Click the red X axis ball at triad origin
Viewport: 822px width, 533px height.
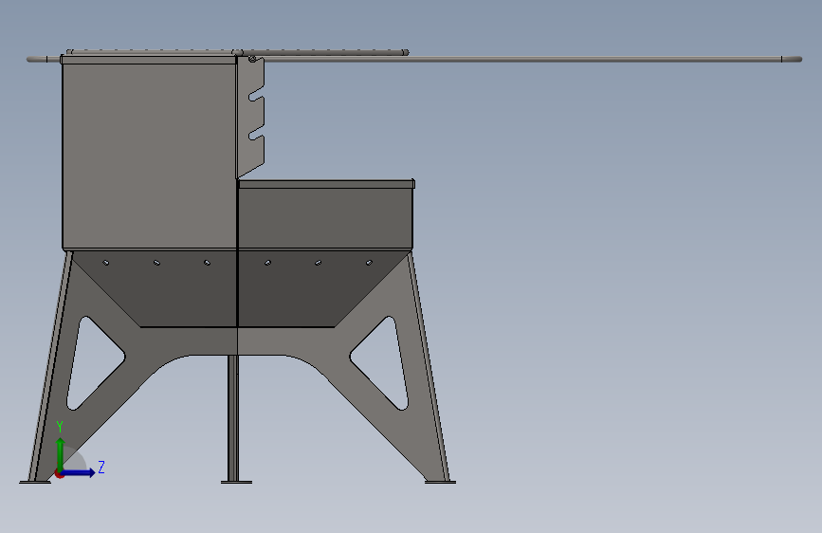(60, 474)
